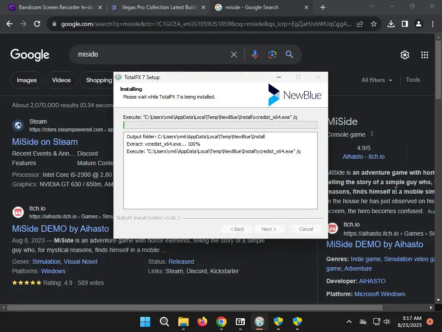The height and width of the screenshot is (332, 442).
Task: Launch Firefox from the taskbar
Action: point(202,322)
